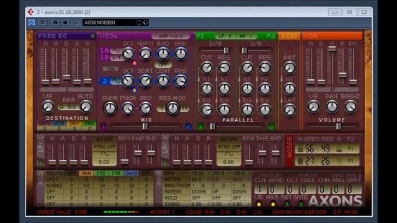The image size is (397, 223).
Task: Click the ABFM knob
Action: (x=145, y=54)
